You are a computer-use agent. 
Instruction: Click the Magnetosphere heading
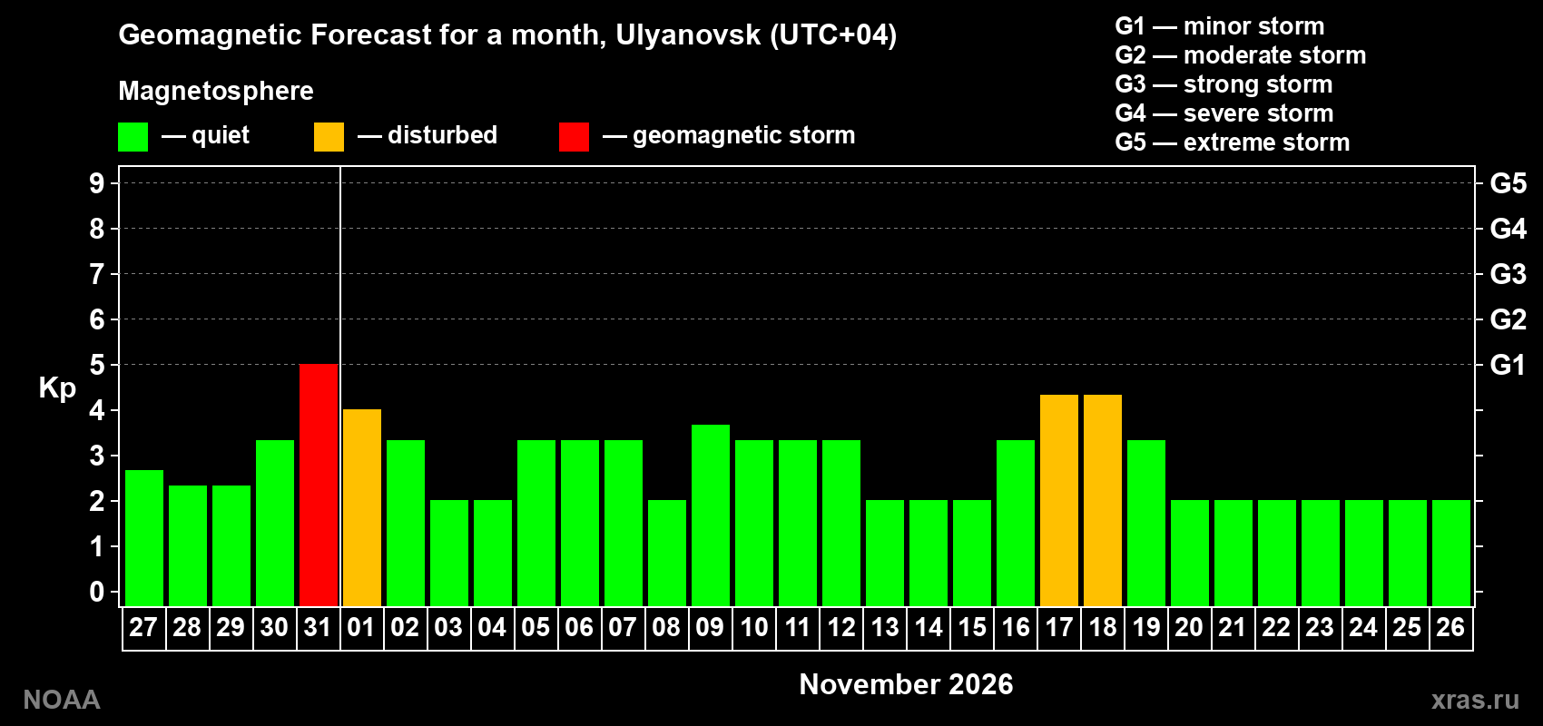216,91
